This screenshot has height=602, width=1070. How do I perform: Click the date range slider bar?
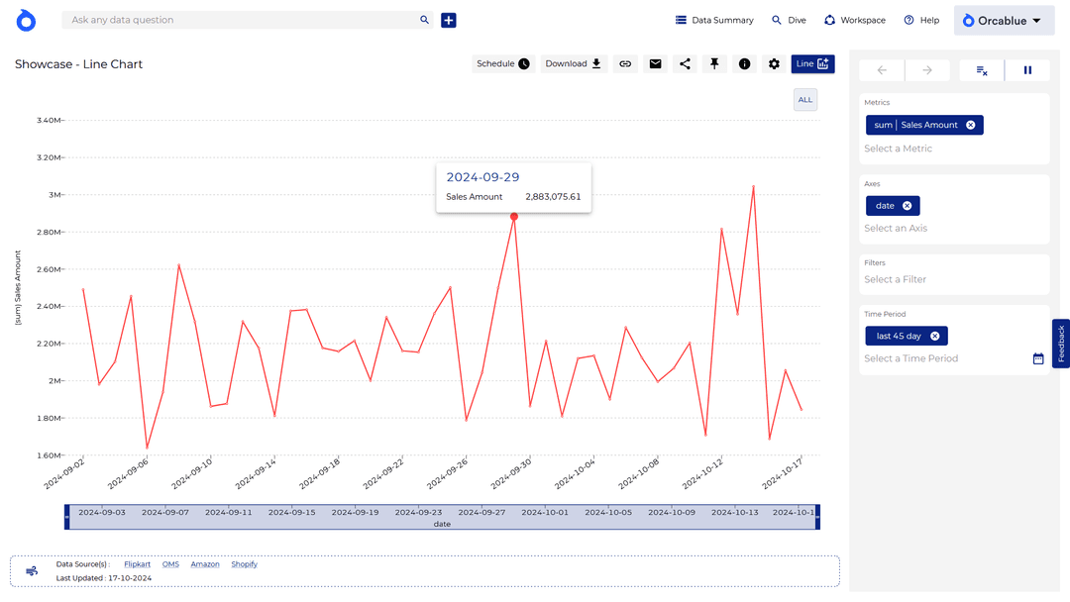click(442, 514)
